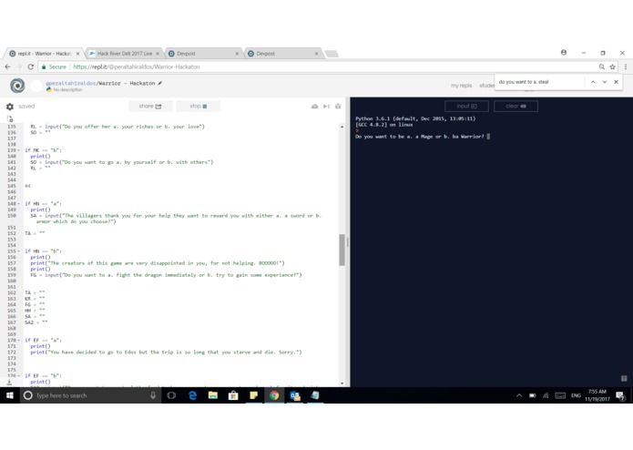Show hidden system tray icons
This screenshot has height=450, width=633.
[x=519, y=395]
